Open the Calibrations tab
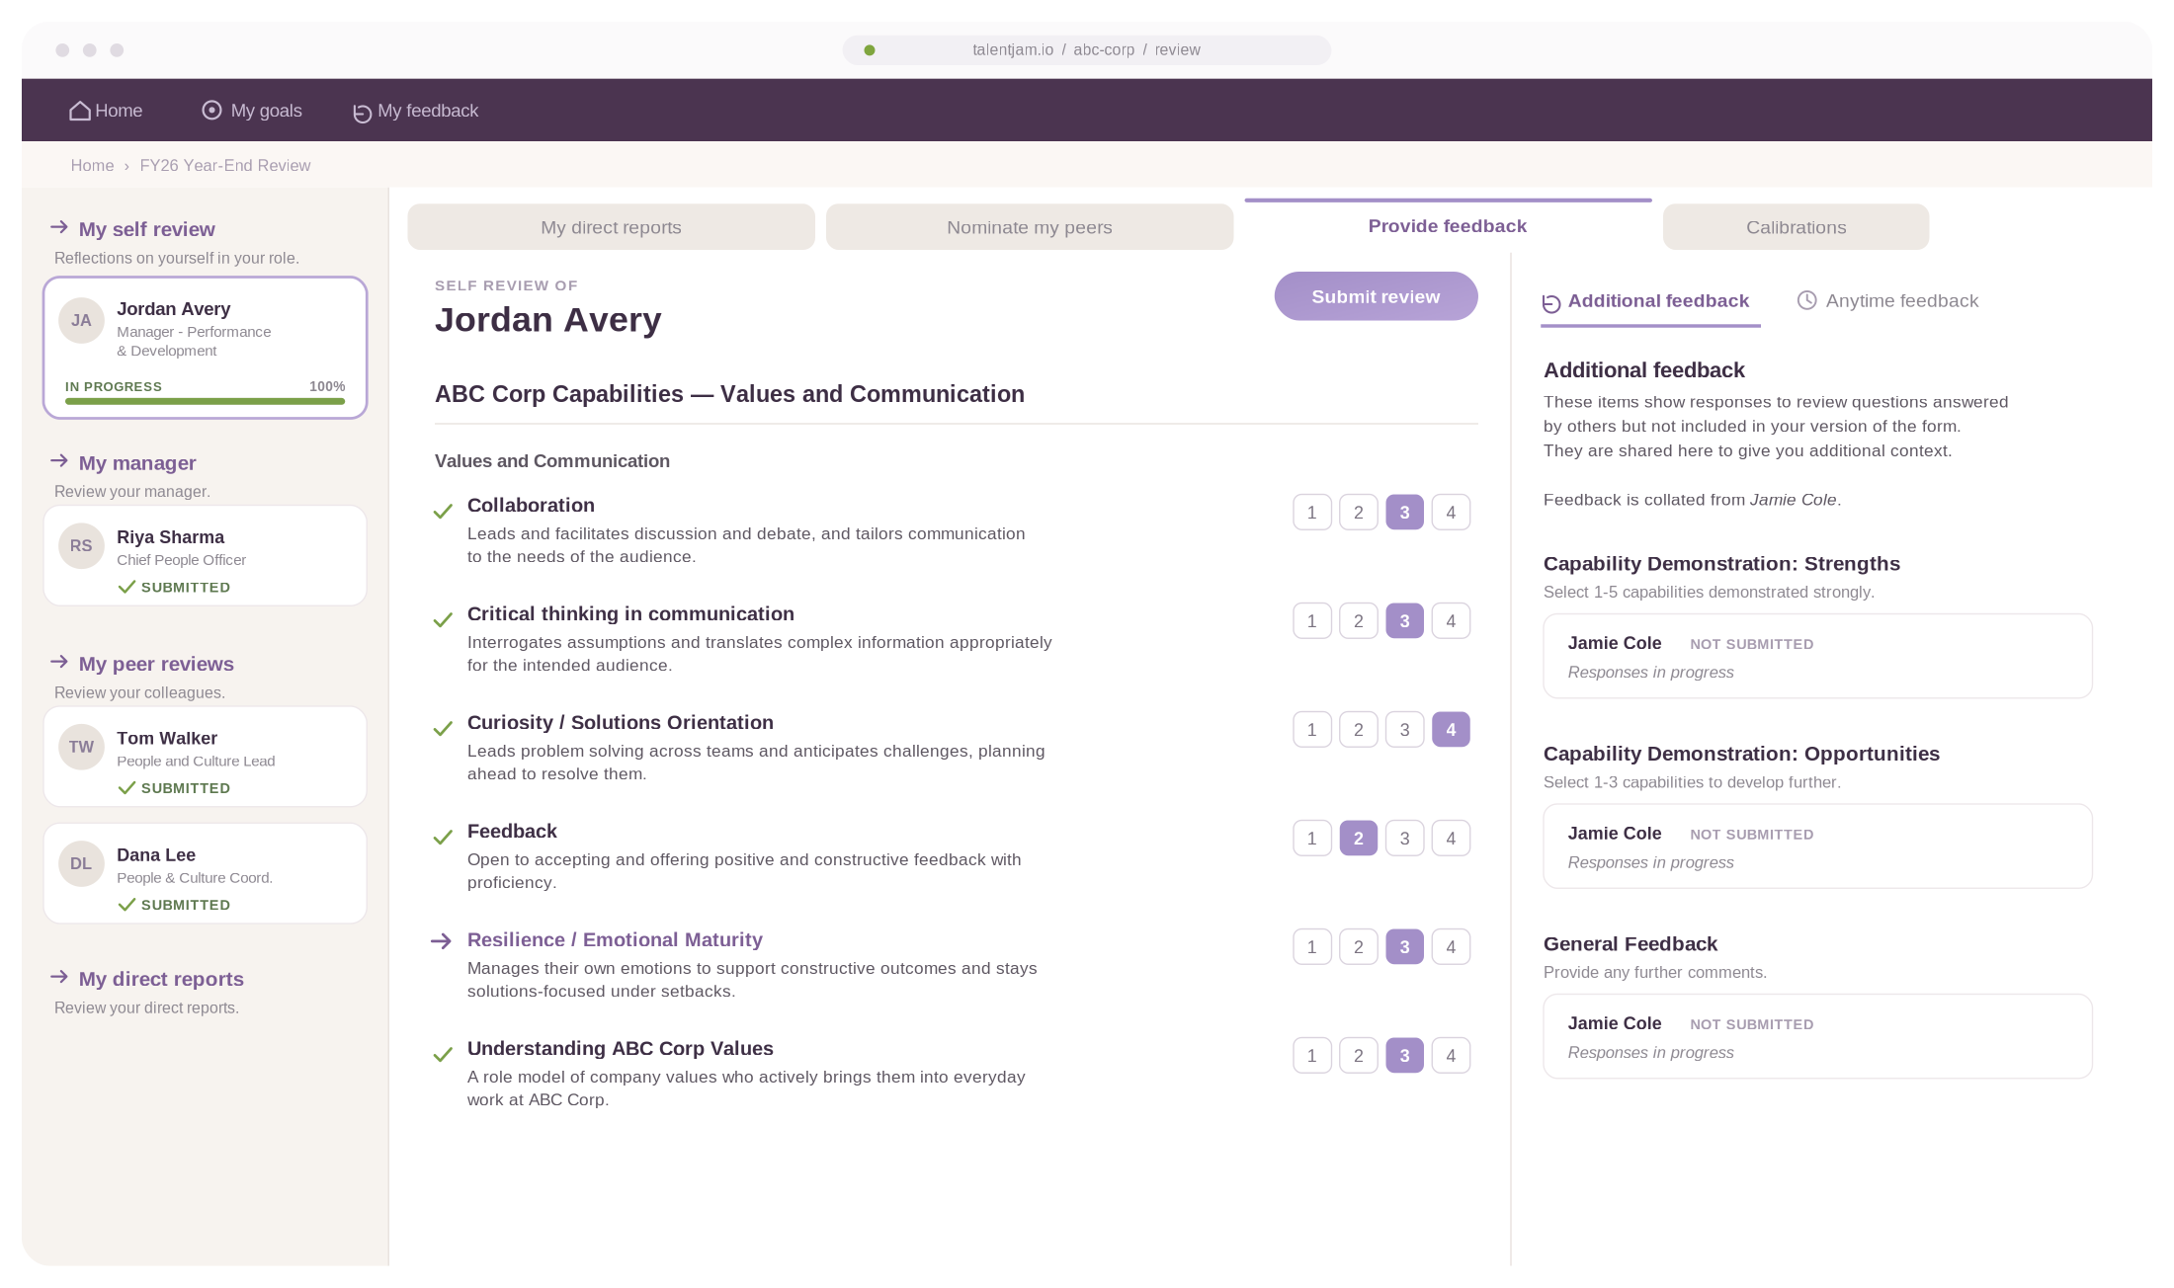This screenshot has width=2174, height=1288. click(x=1796, y=227)
